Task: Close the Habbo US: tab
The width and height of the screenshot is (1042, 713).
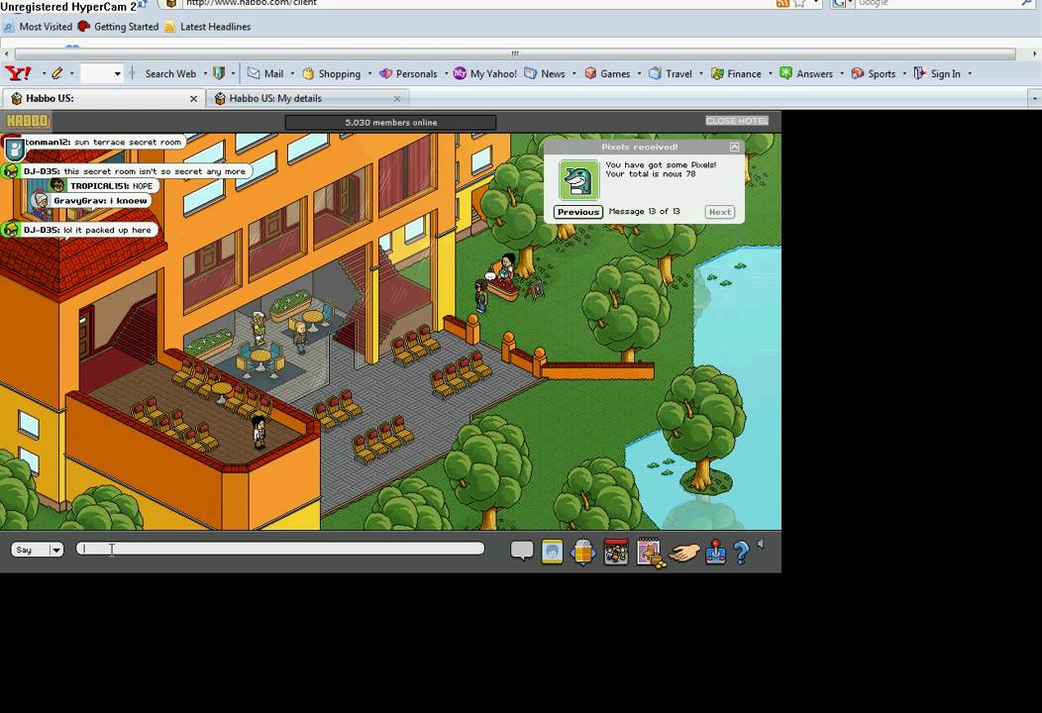Action: pyautogui.click(x=193, y=98)
